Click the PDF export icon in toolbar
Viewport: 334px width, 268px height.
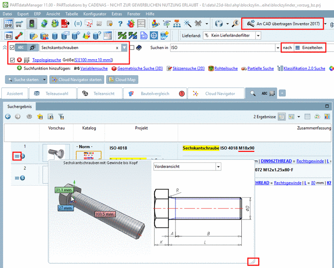[x=64, y=24]
